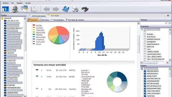The image size is (172, 97).
Task: Click the WLMAIL entry in activity list
Action: 72,89
